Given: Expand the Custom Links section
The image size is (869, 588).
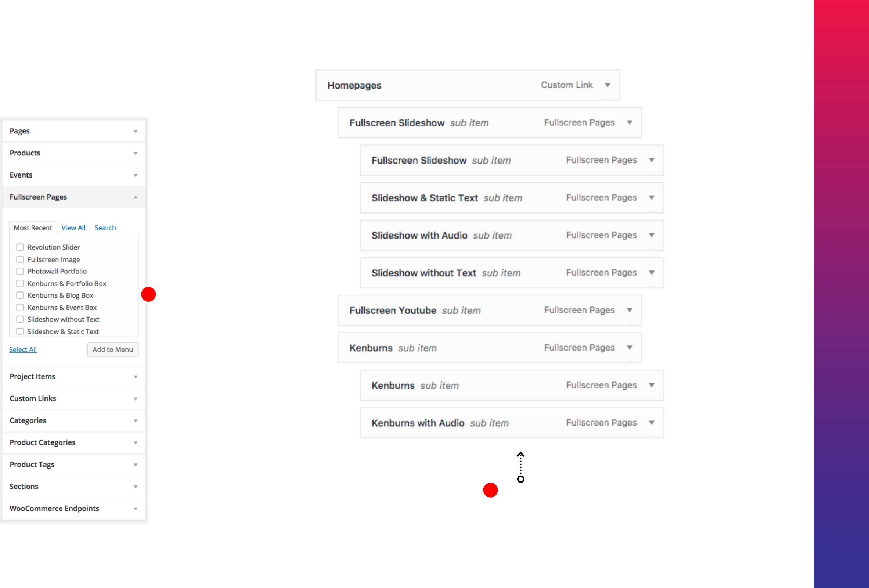Looking at the screenshot, I should click(x=74, y=398).
